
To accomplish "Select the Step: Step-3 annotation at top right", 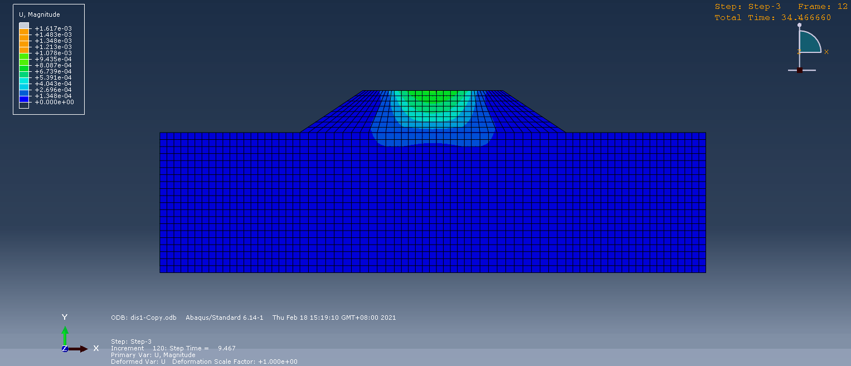I will 747,7.
